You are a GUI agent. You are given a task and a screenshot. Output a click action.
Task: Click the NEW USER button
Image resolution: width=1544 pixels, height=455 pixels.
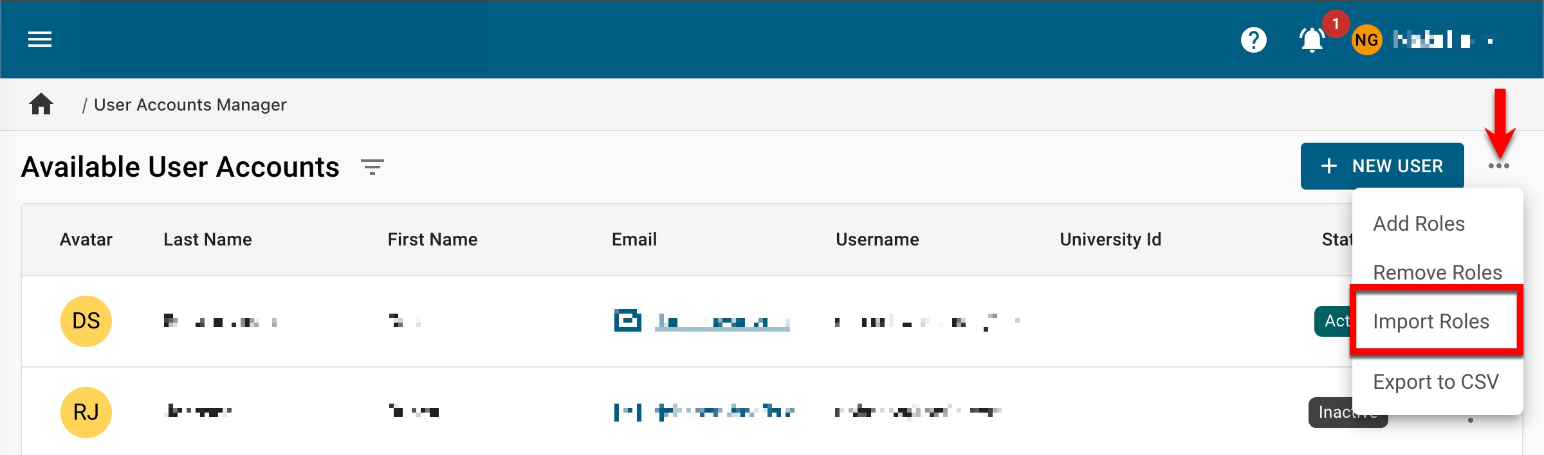pyautogui.click(x=1382, y=166)
